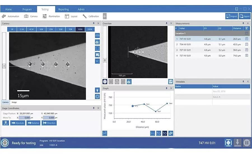The height and width of the screenshot is (154, 252).
Task: Open the Camera settings in the ribbon
Action: pos(31,16)
